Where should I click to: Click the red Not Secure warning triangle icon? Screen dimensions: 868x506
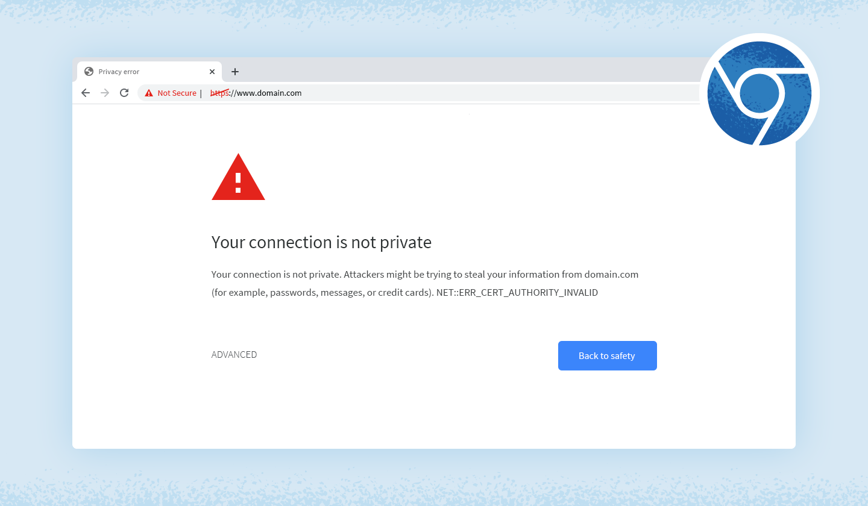(149, 93)
